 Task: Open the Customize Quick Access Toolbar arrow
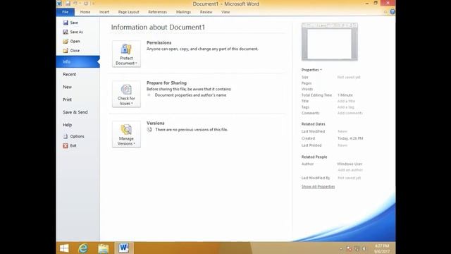coord(93,4)
